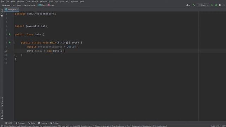Screen dimensions: 226x127
Task: Open the user account dropdown in the toolbar
Action: click(188, 5)
